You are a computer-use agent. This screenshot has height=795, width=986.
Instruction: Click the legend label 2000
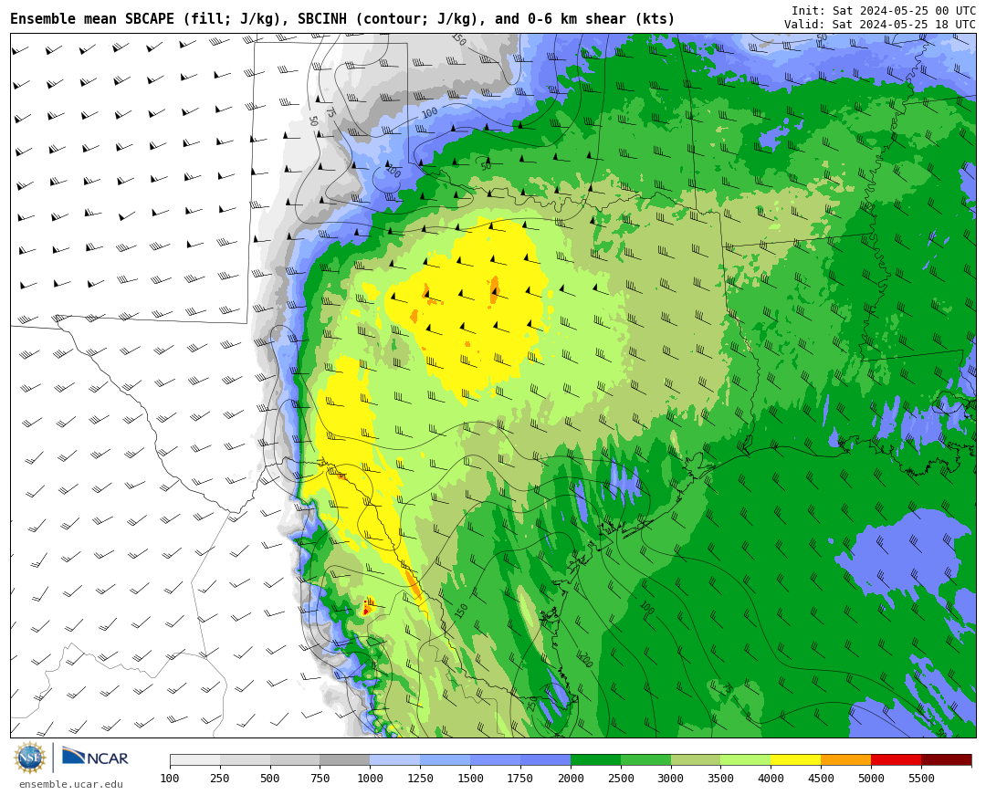(571, 779)
